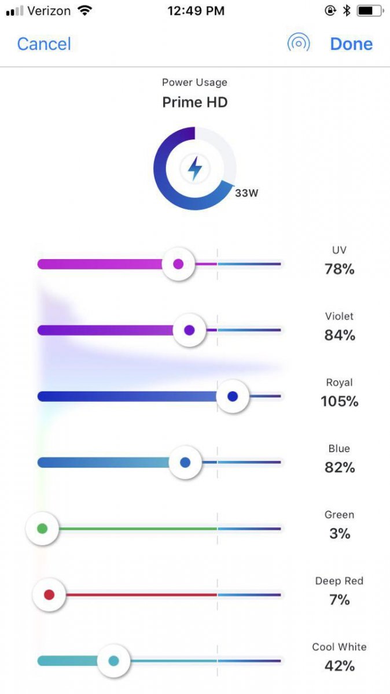Select the Cool White slider handle
The height and width of the screenshot is (694, 390).
(113, 660)
